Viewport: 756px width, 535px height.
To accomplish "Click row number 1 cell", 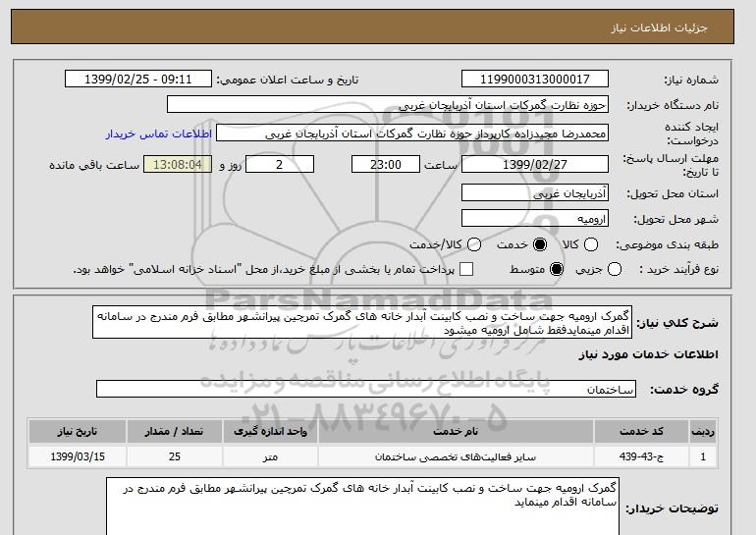I will coord(703,456).
